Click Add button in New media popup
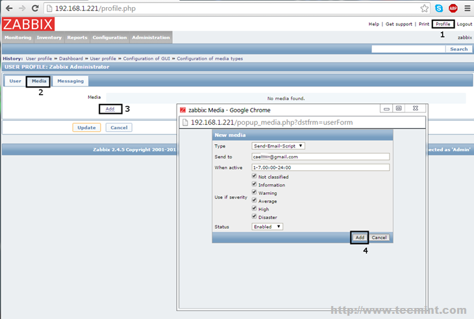Screen dimensions: 474x319 pos(360,238)
